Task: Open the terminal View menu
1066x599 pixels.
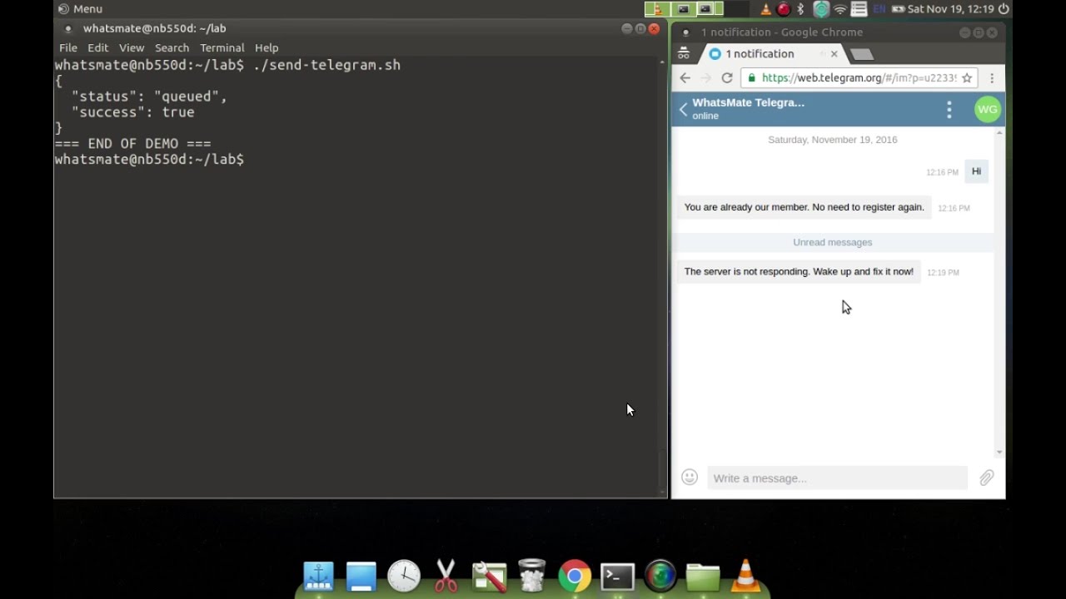Action: [x=132, y=47]
